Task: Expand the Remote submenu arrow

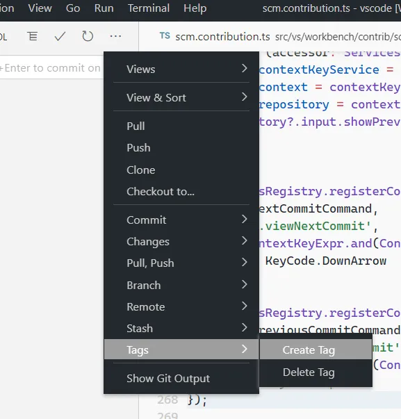Action: pyautogui.click(x=244, y=306)
